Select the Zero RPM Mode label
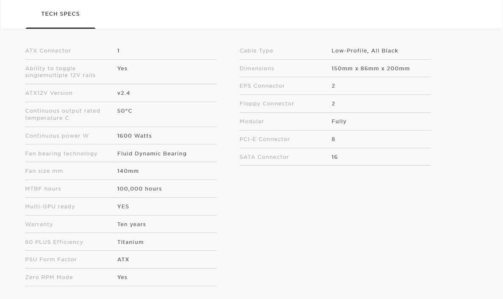503x299 pixels. click(49, 277)
